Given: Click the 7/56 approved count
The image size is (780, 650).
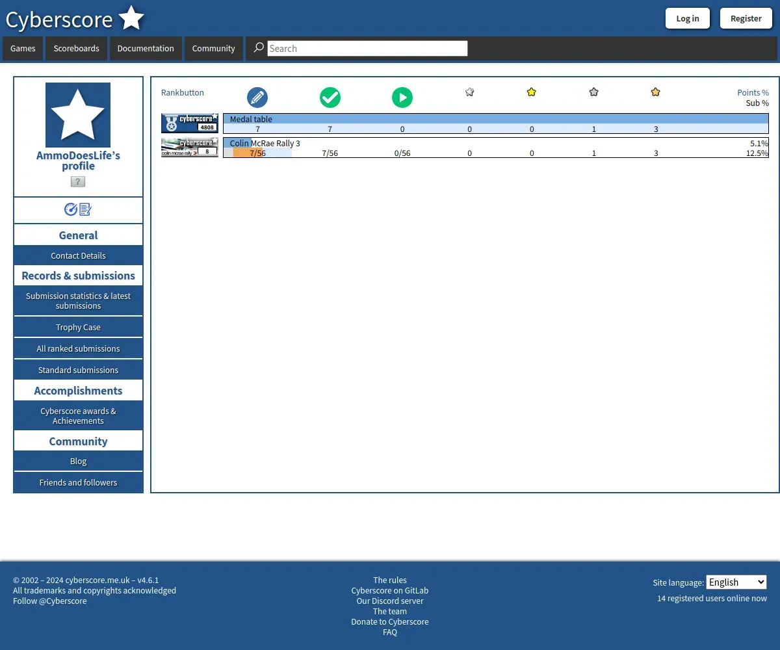Looking at the screenshot, I should 330,153.
